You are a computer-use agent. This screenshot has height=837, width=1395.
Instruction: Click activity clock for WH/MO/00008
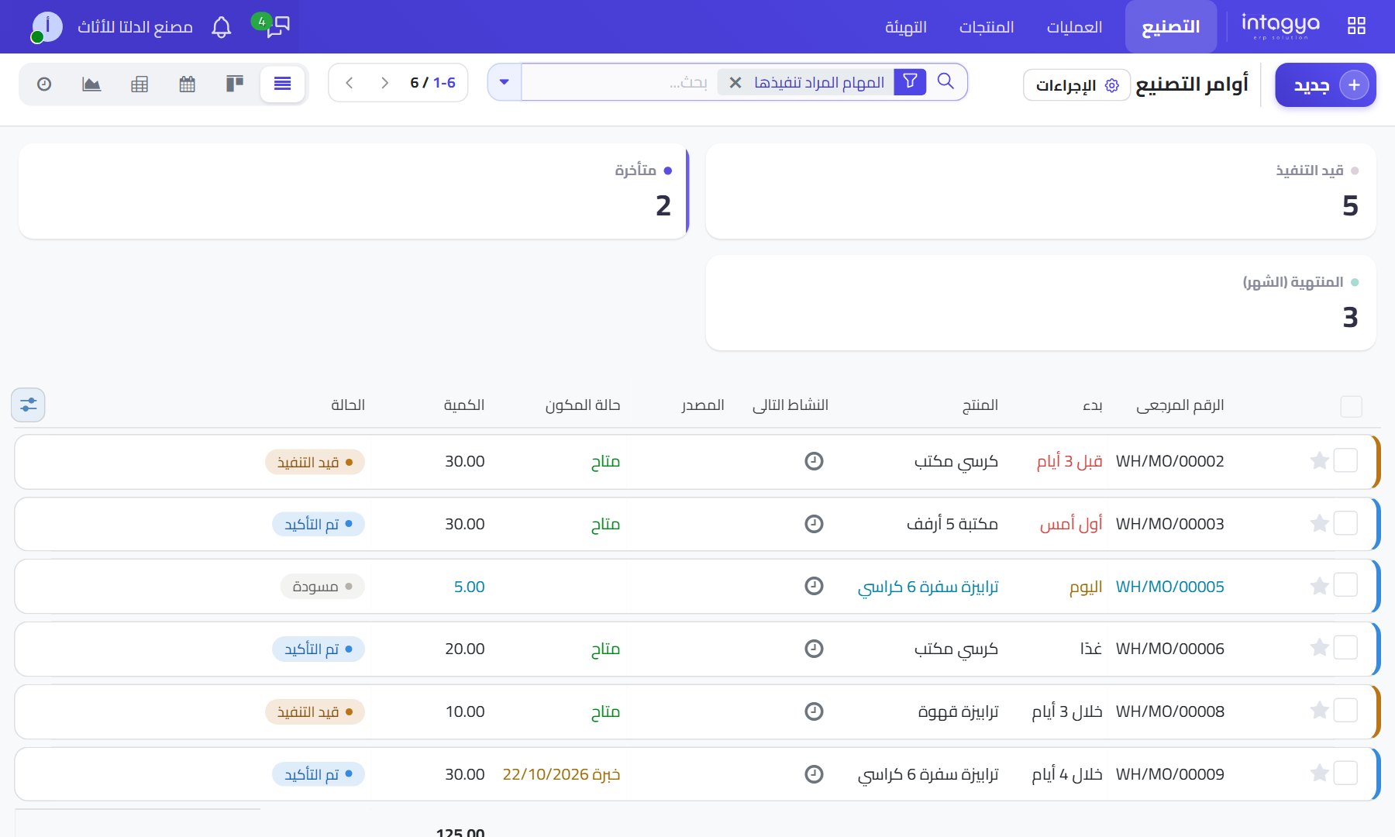tap(814, 711)
